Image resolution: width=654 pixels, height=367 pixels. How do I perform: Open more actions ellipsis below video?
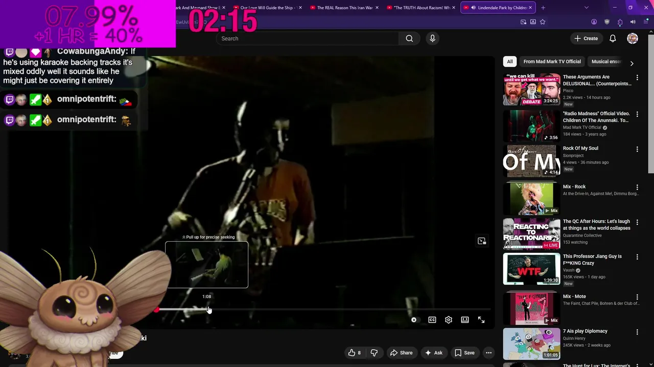(488, 353)
